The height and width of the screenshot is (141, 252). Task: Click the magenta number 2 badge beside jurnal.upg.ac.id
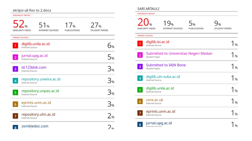point(15,57)
